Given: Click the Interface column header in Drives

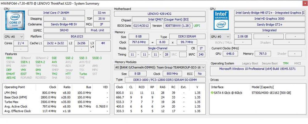Looking at the screenshot, I should click(x=217, y=87).
